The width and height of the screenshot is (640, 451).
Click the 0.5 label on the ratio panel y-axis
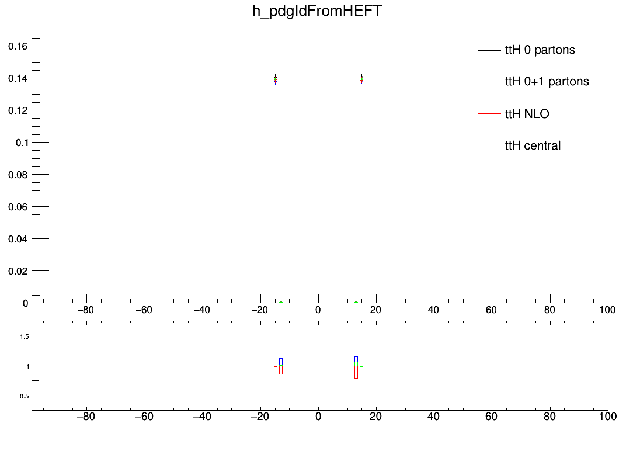[24, 396]
